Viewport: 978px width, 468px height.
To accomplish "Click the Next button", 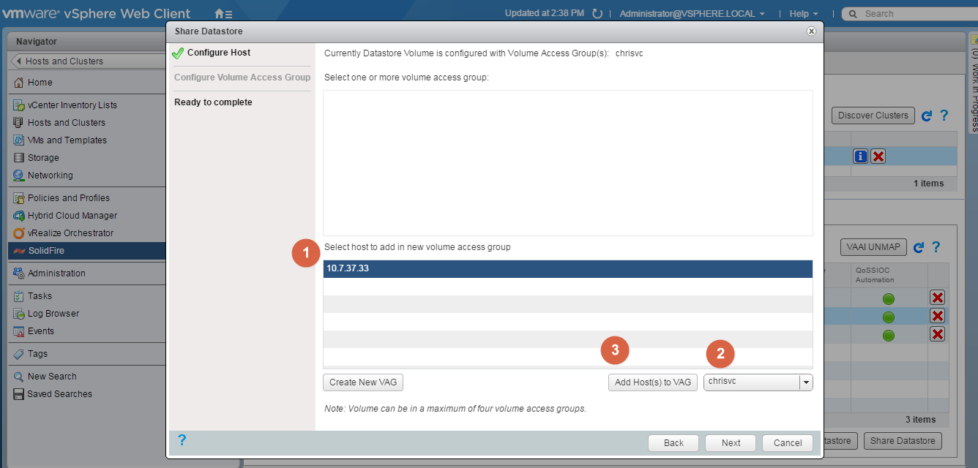I will [731, 442].
